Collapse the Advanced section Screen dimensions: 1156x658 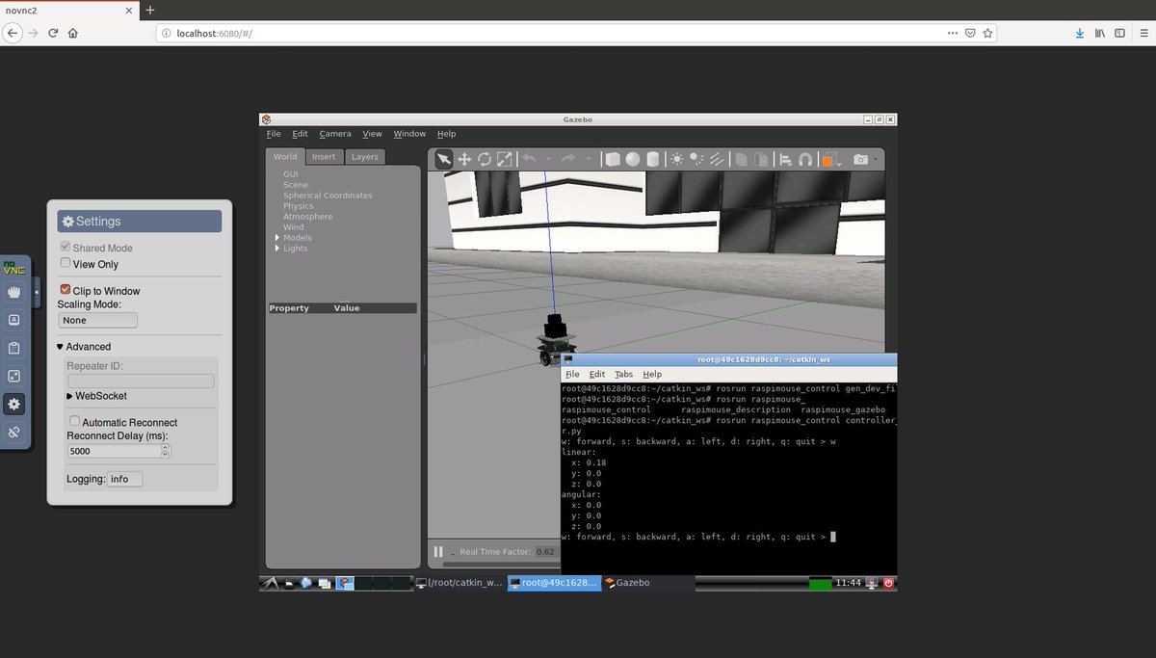click(84, 347)
